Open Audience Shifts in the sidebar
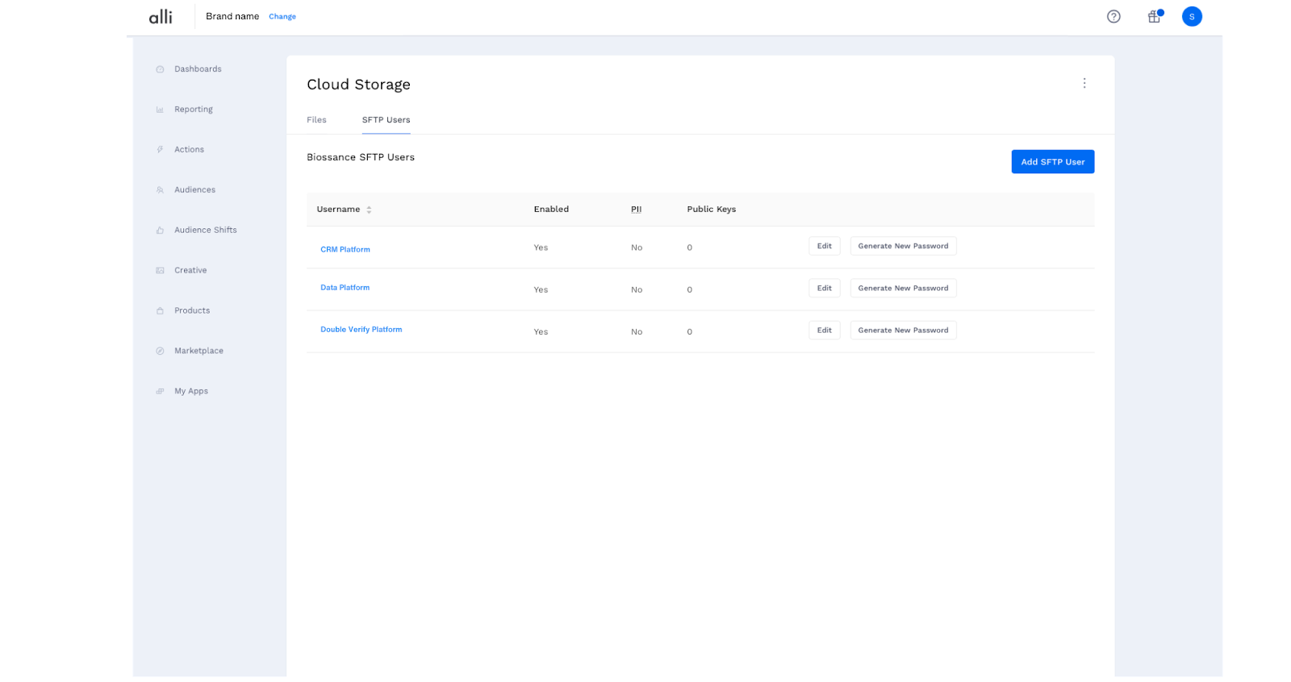 [x=205, y=231]
